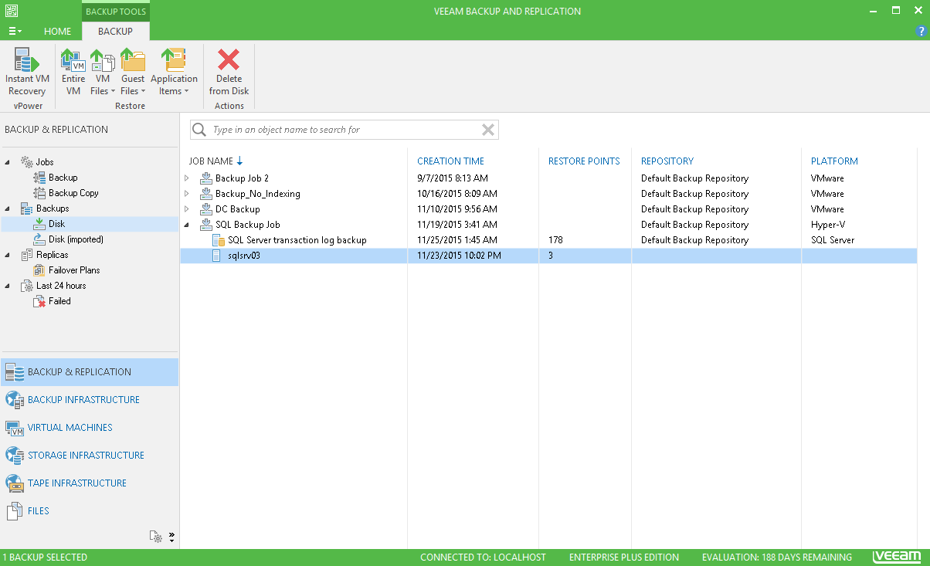Open Failover Plans node

(x=74, y=270)
